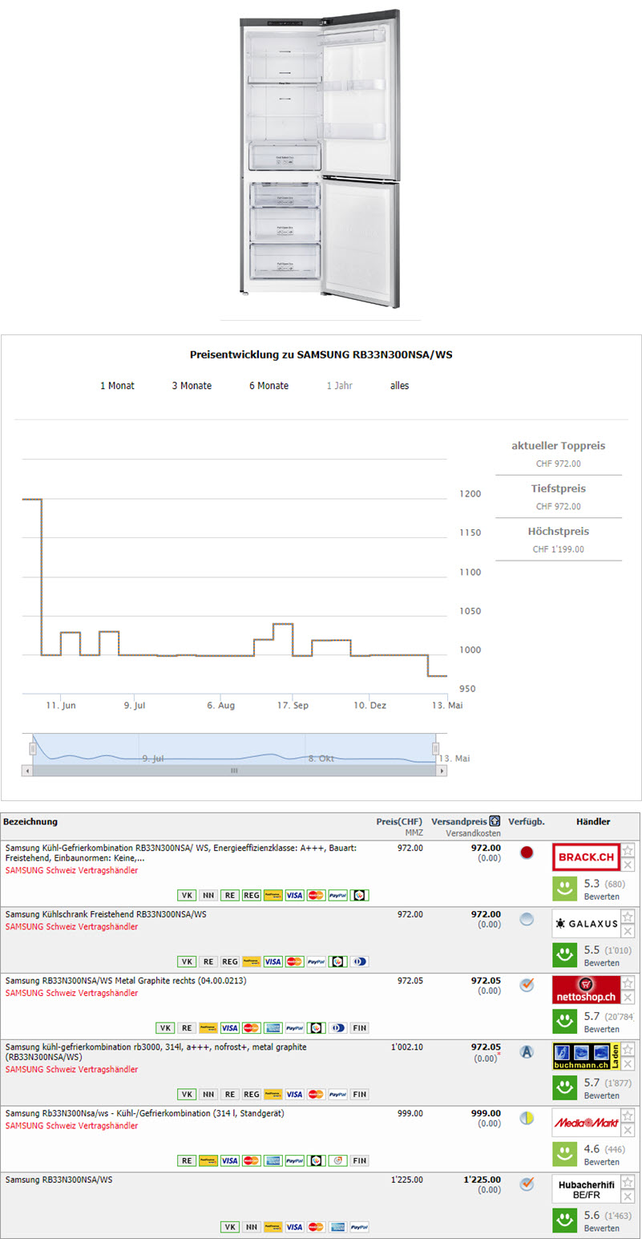Click the green smiley rating for GALAXUS

(x=566, y=955)
